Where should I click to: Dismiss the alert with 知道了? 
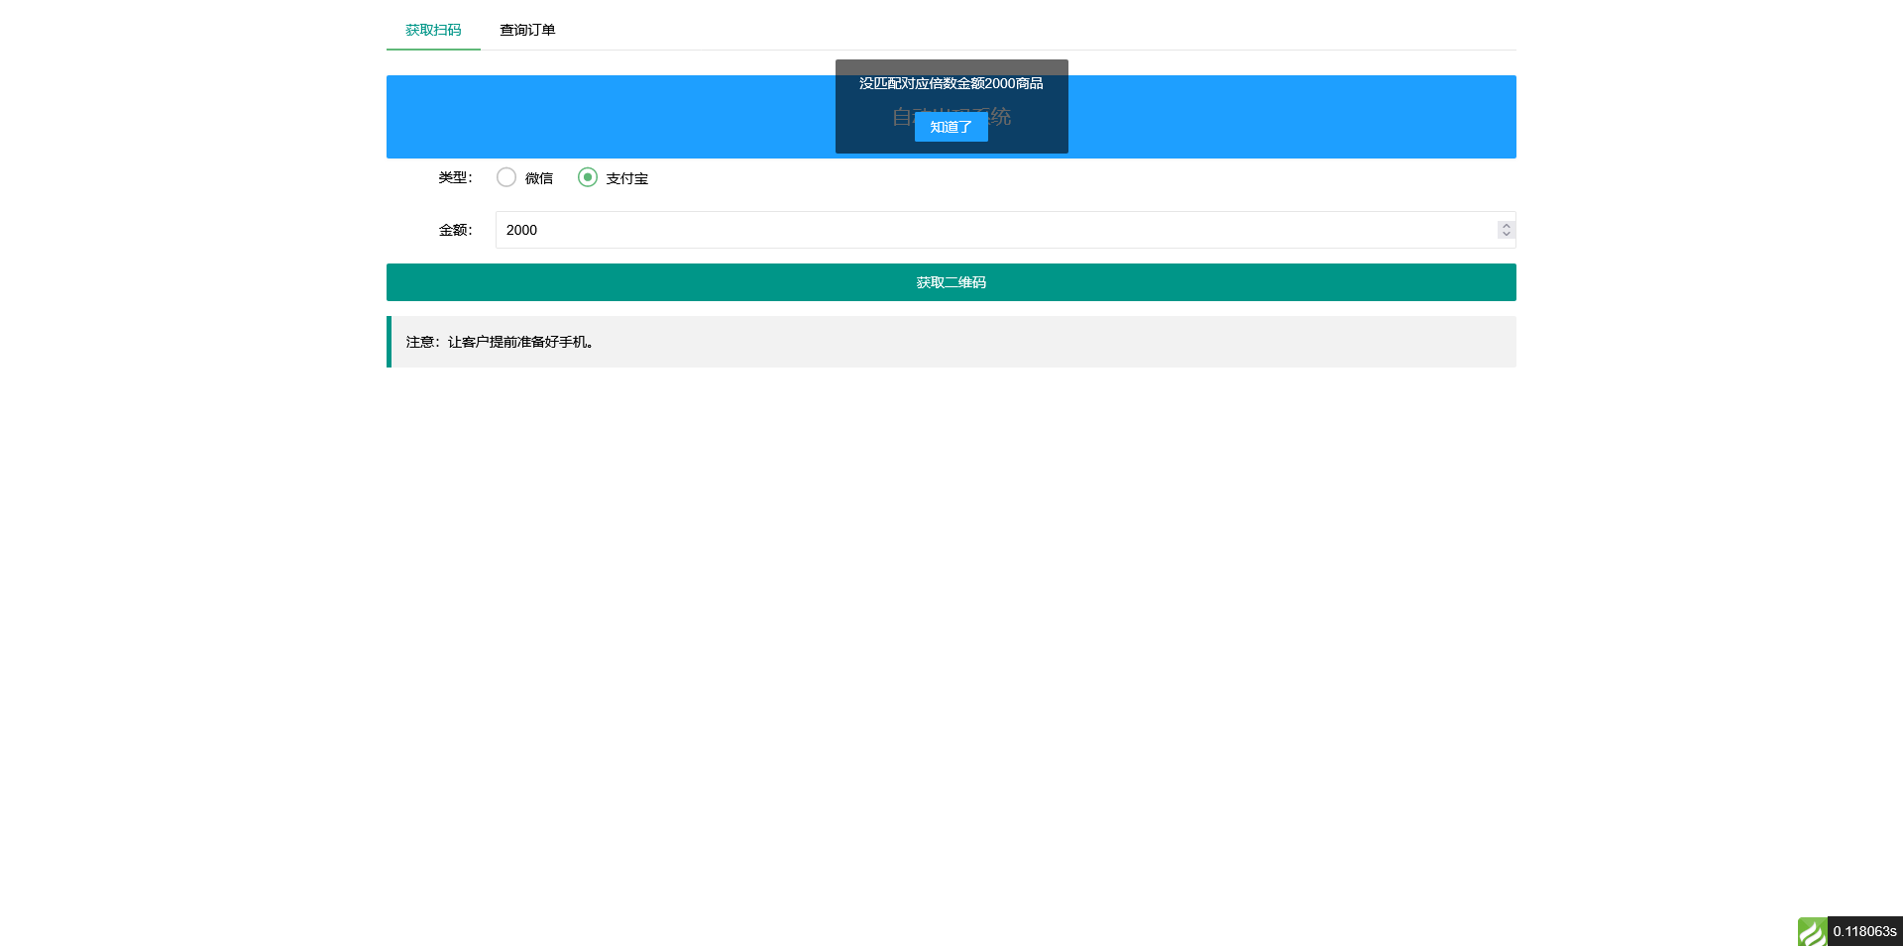(951, 127)
